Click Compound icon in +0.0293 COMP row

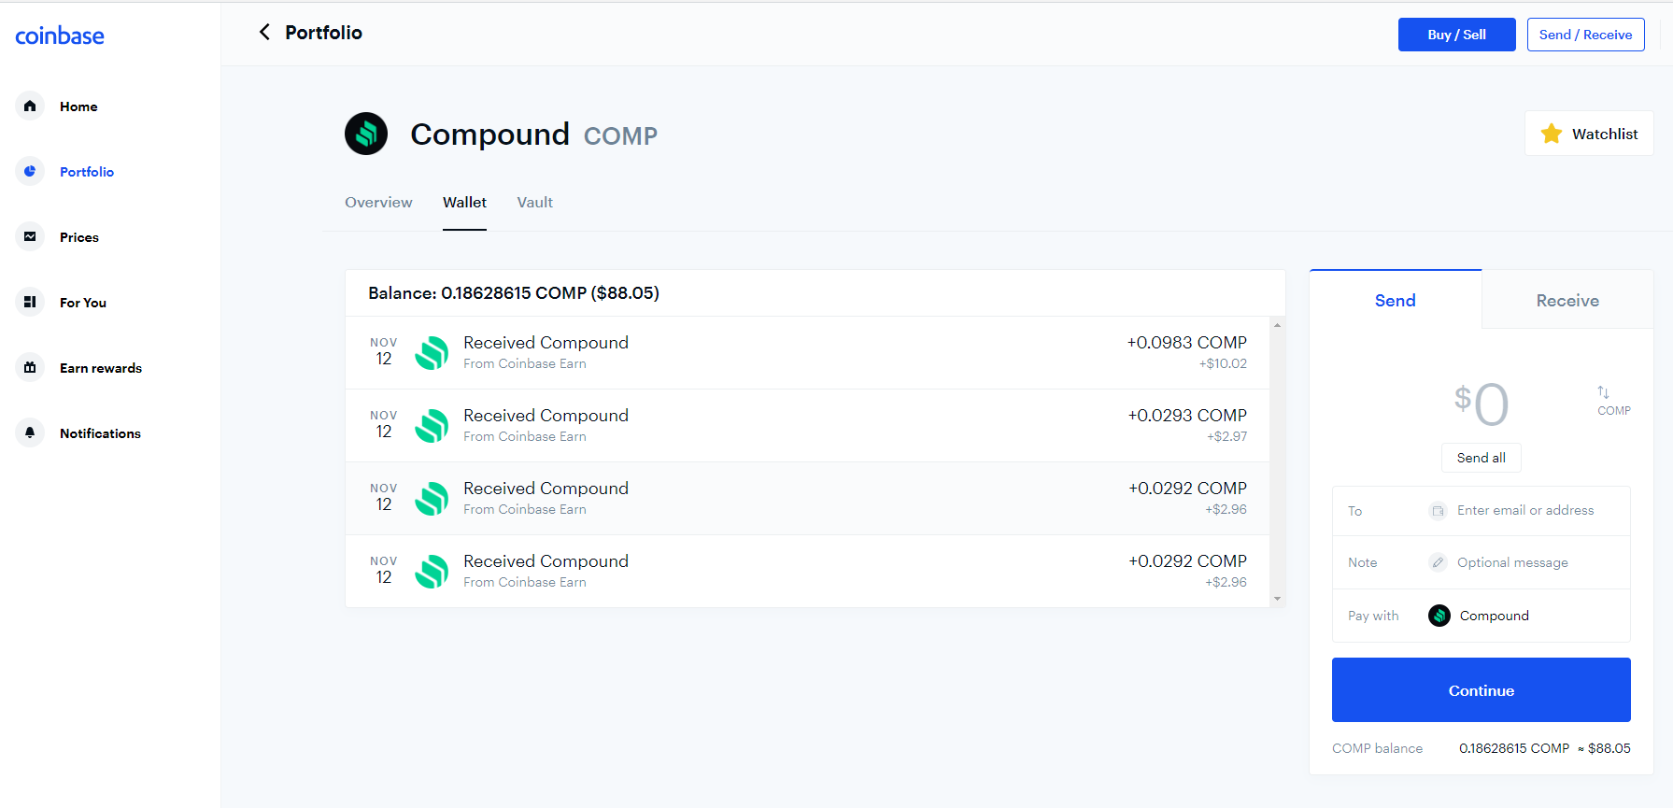[432, 426]
